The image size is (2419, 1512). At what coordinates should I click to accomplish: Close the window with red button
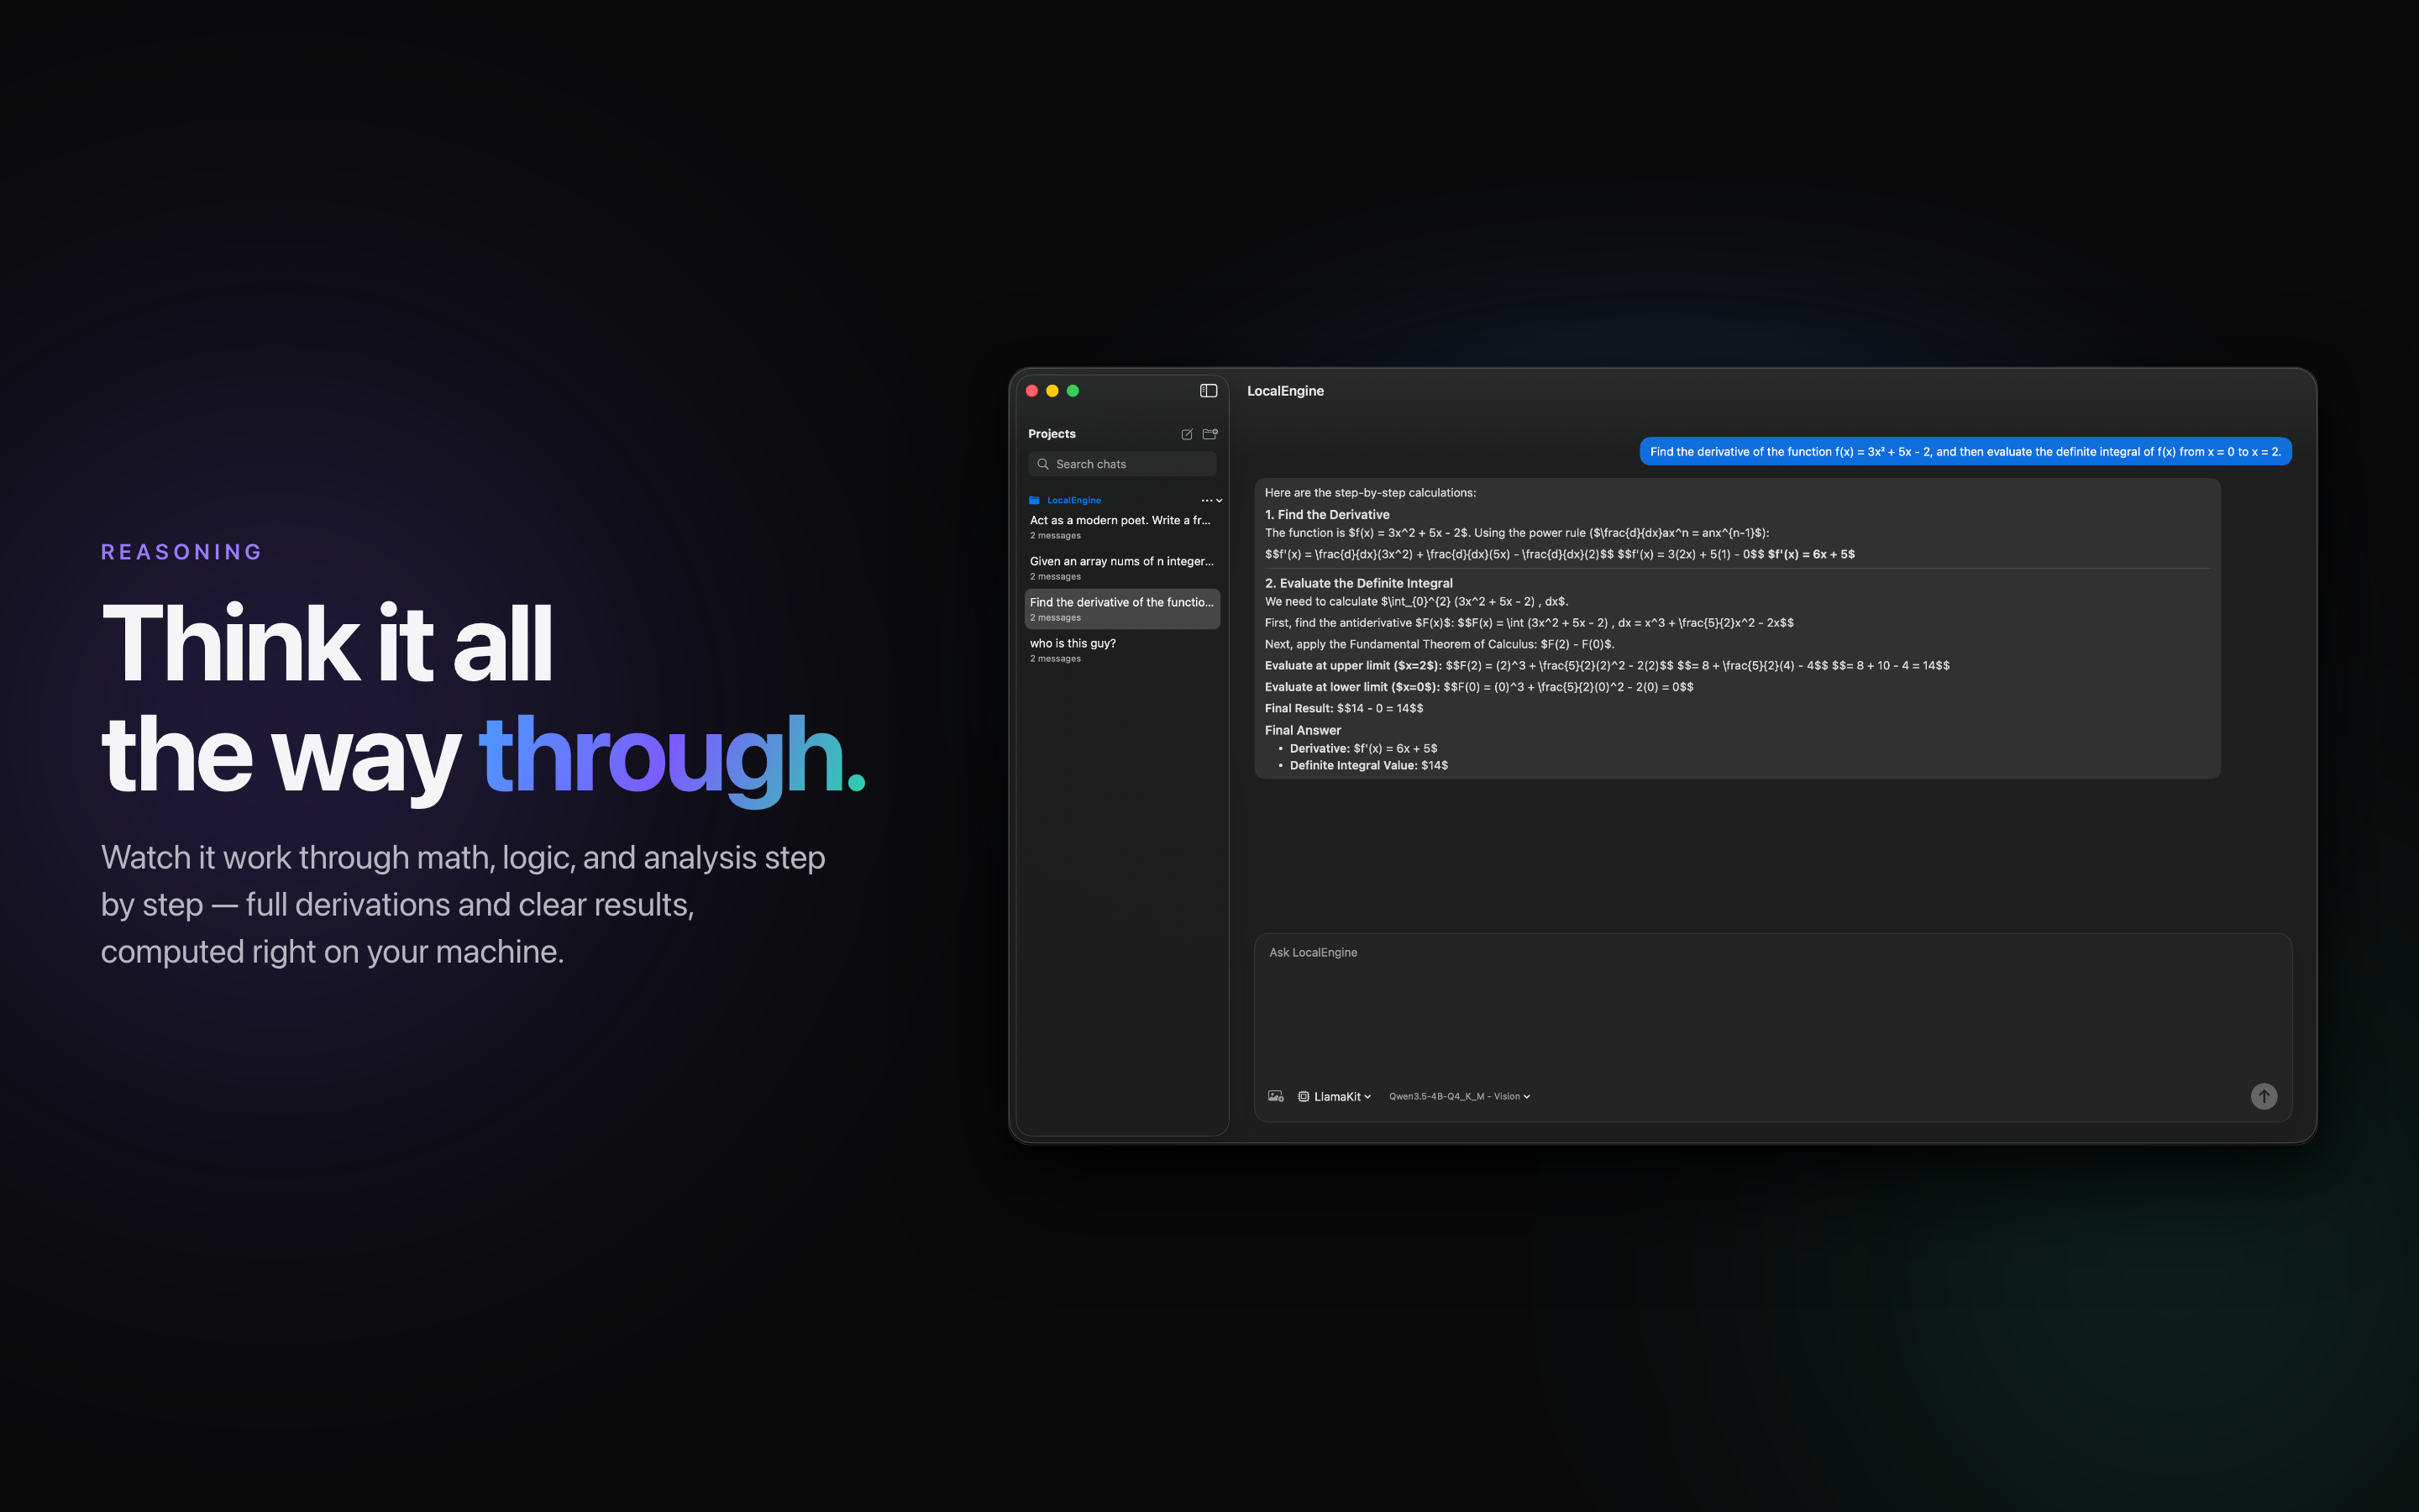[x=1031, y=391]
